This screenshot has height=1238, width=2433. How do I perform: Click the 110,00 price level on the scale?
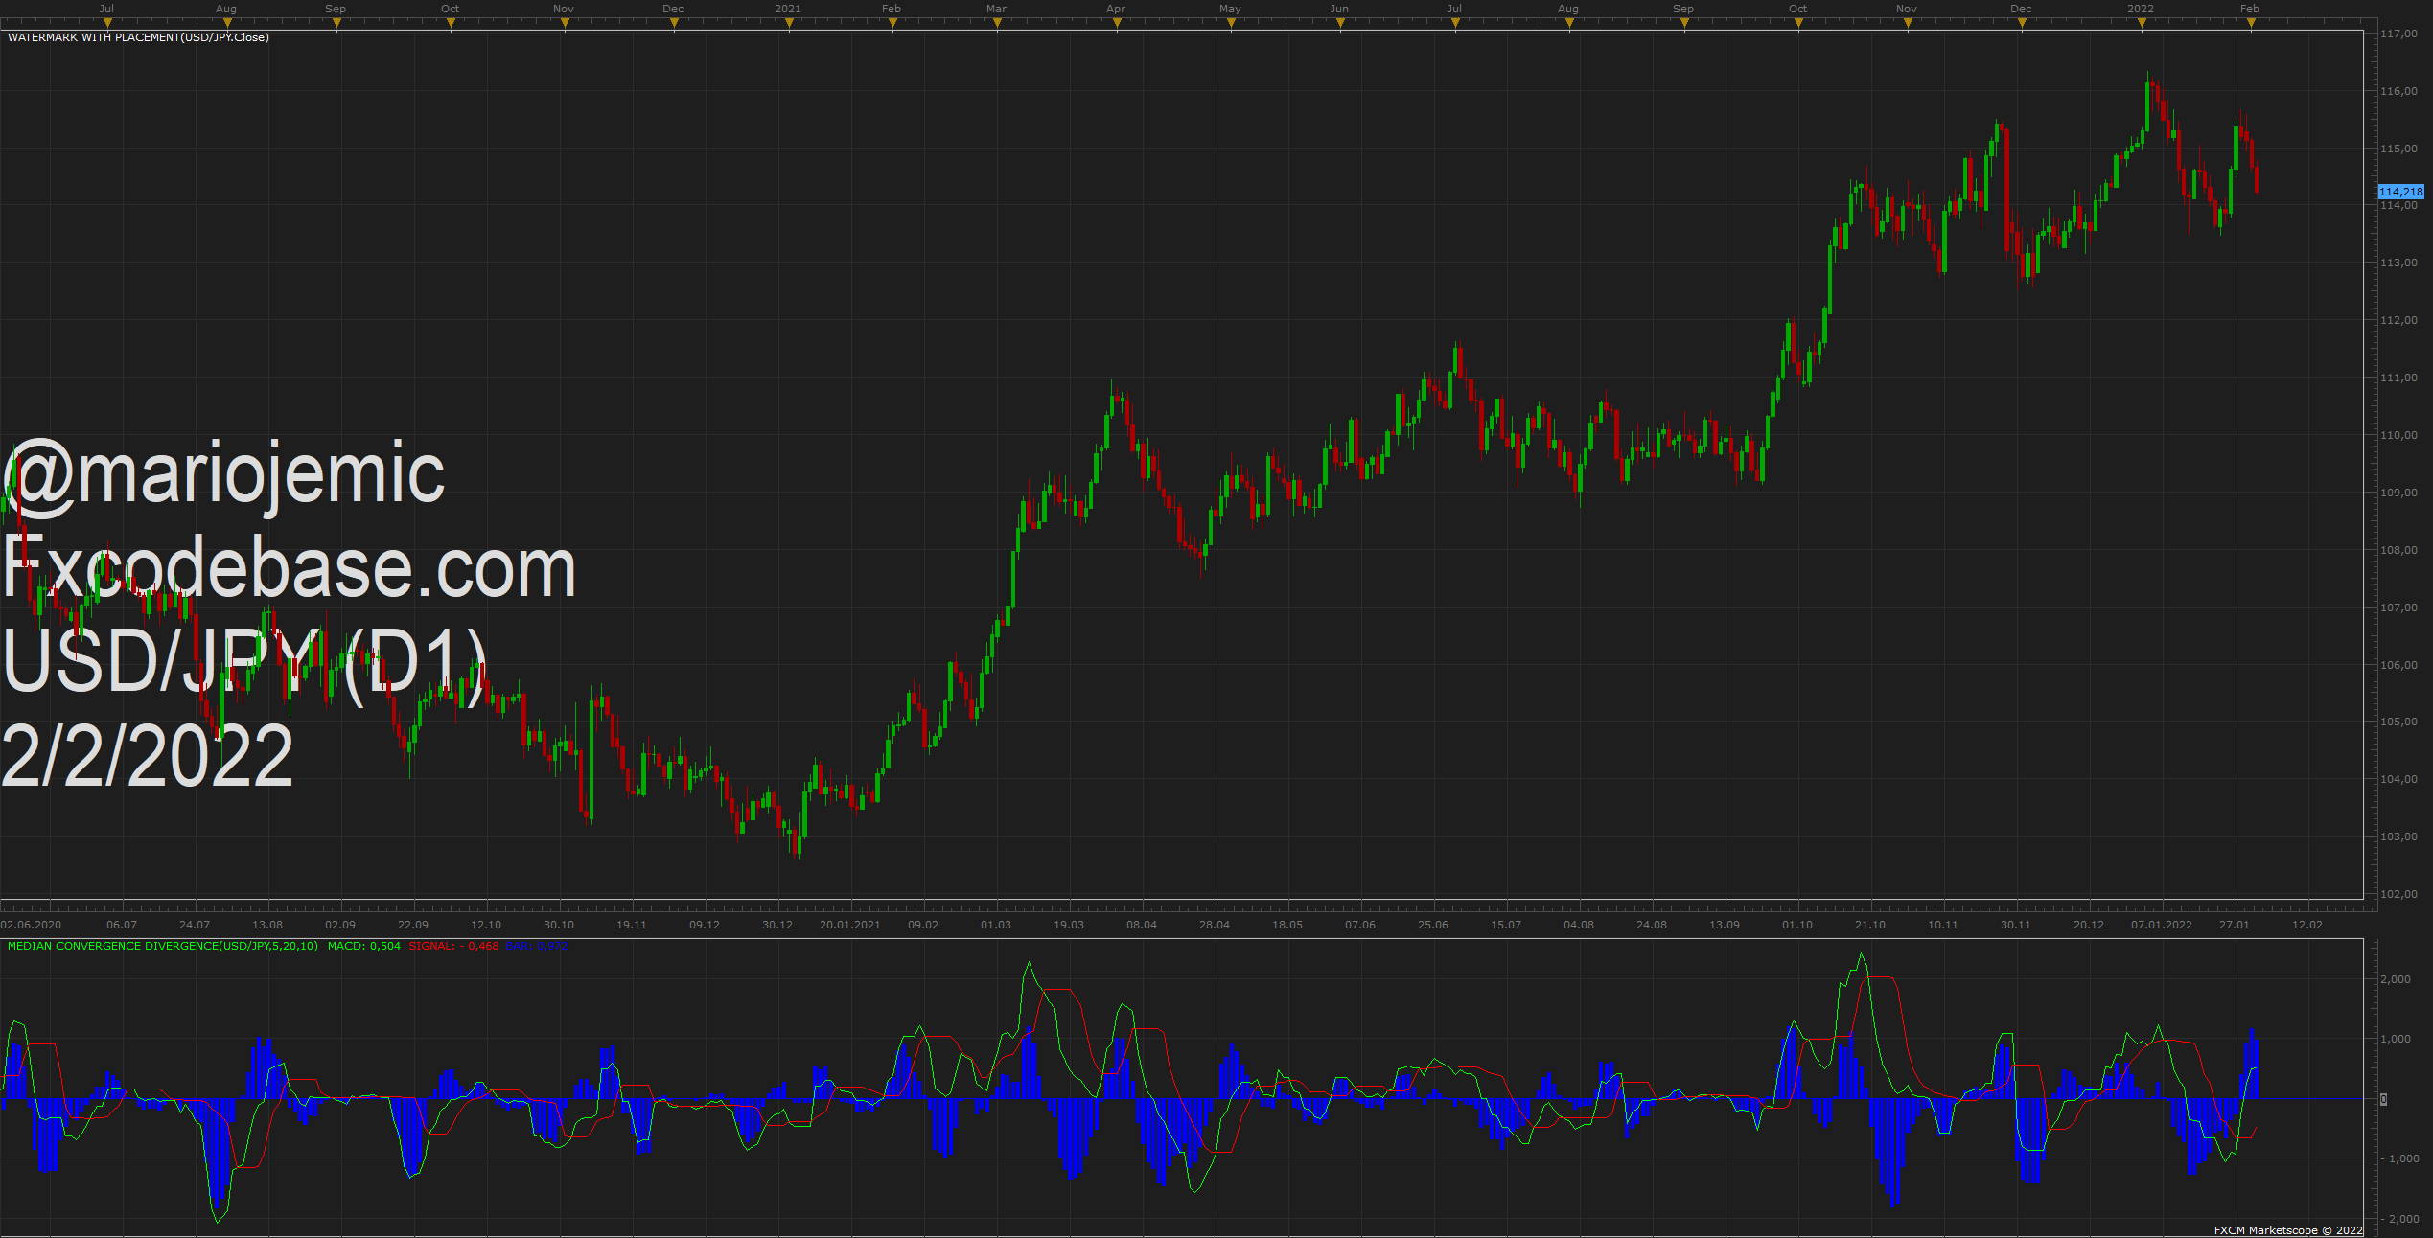tap(2399, 435)
